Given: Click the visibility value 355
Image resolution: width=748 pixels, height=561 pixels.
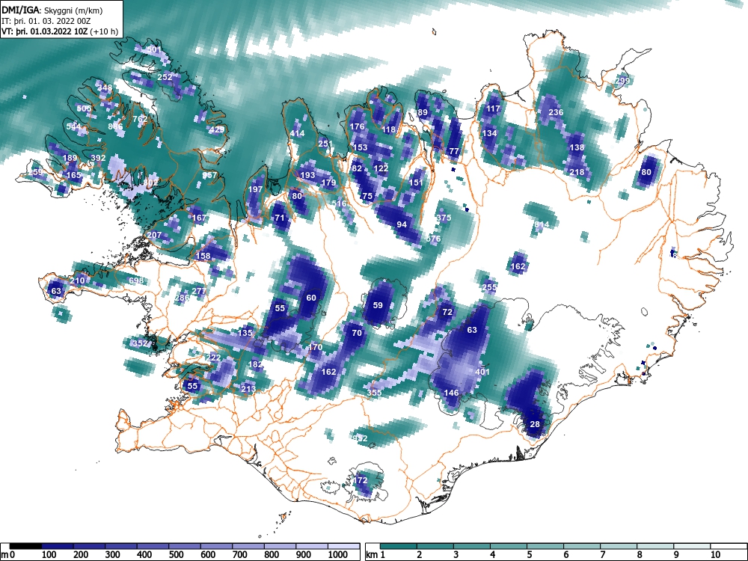Looking at the screenshot, I should click(375, 393).
